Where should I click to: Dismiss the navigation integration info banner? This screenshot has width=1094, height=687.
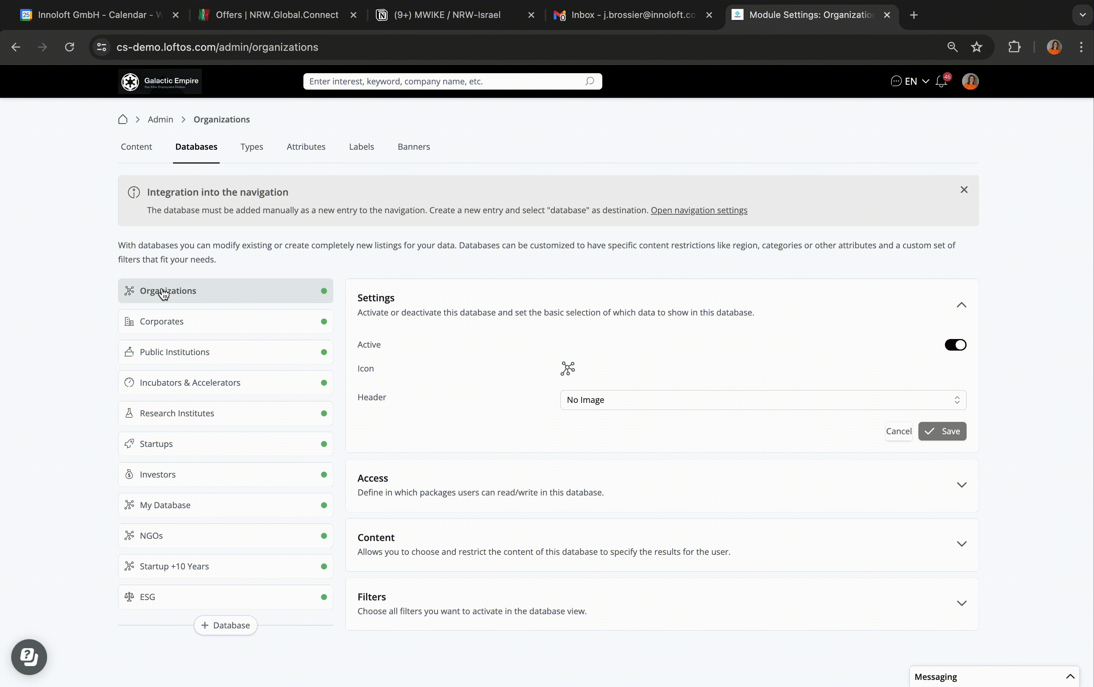pos(964,190)
